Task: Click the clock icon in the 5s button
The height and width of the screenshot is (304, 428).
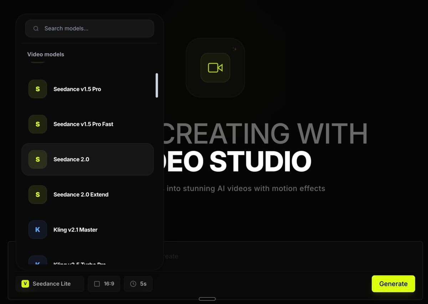Action: (x=133, y=284)
